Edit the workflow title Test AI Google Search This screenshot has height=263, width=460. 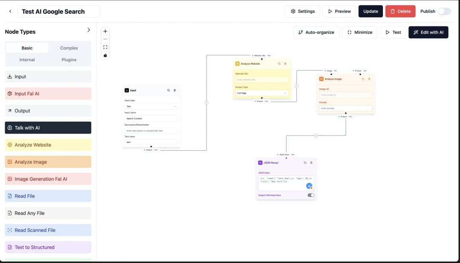click(x=59, y=11)
